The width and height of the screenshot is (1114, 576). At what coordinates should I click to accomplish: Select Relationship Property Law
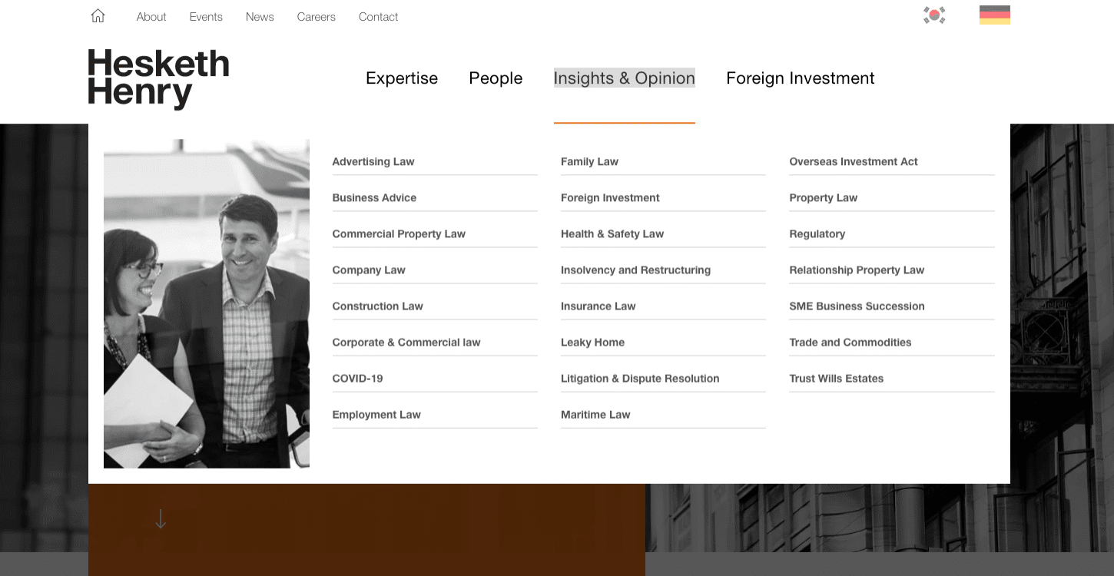(x=857, y=270)
